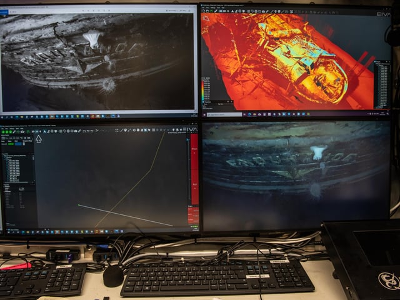Open Help menu on top-right EIVA monitor

[223, 7]
